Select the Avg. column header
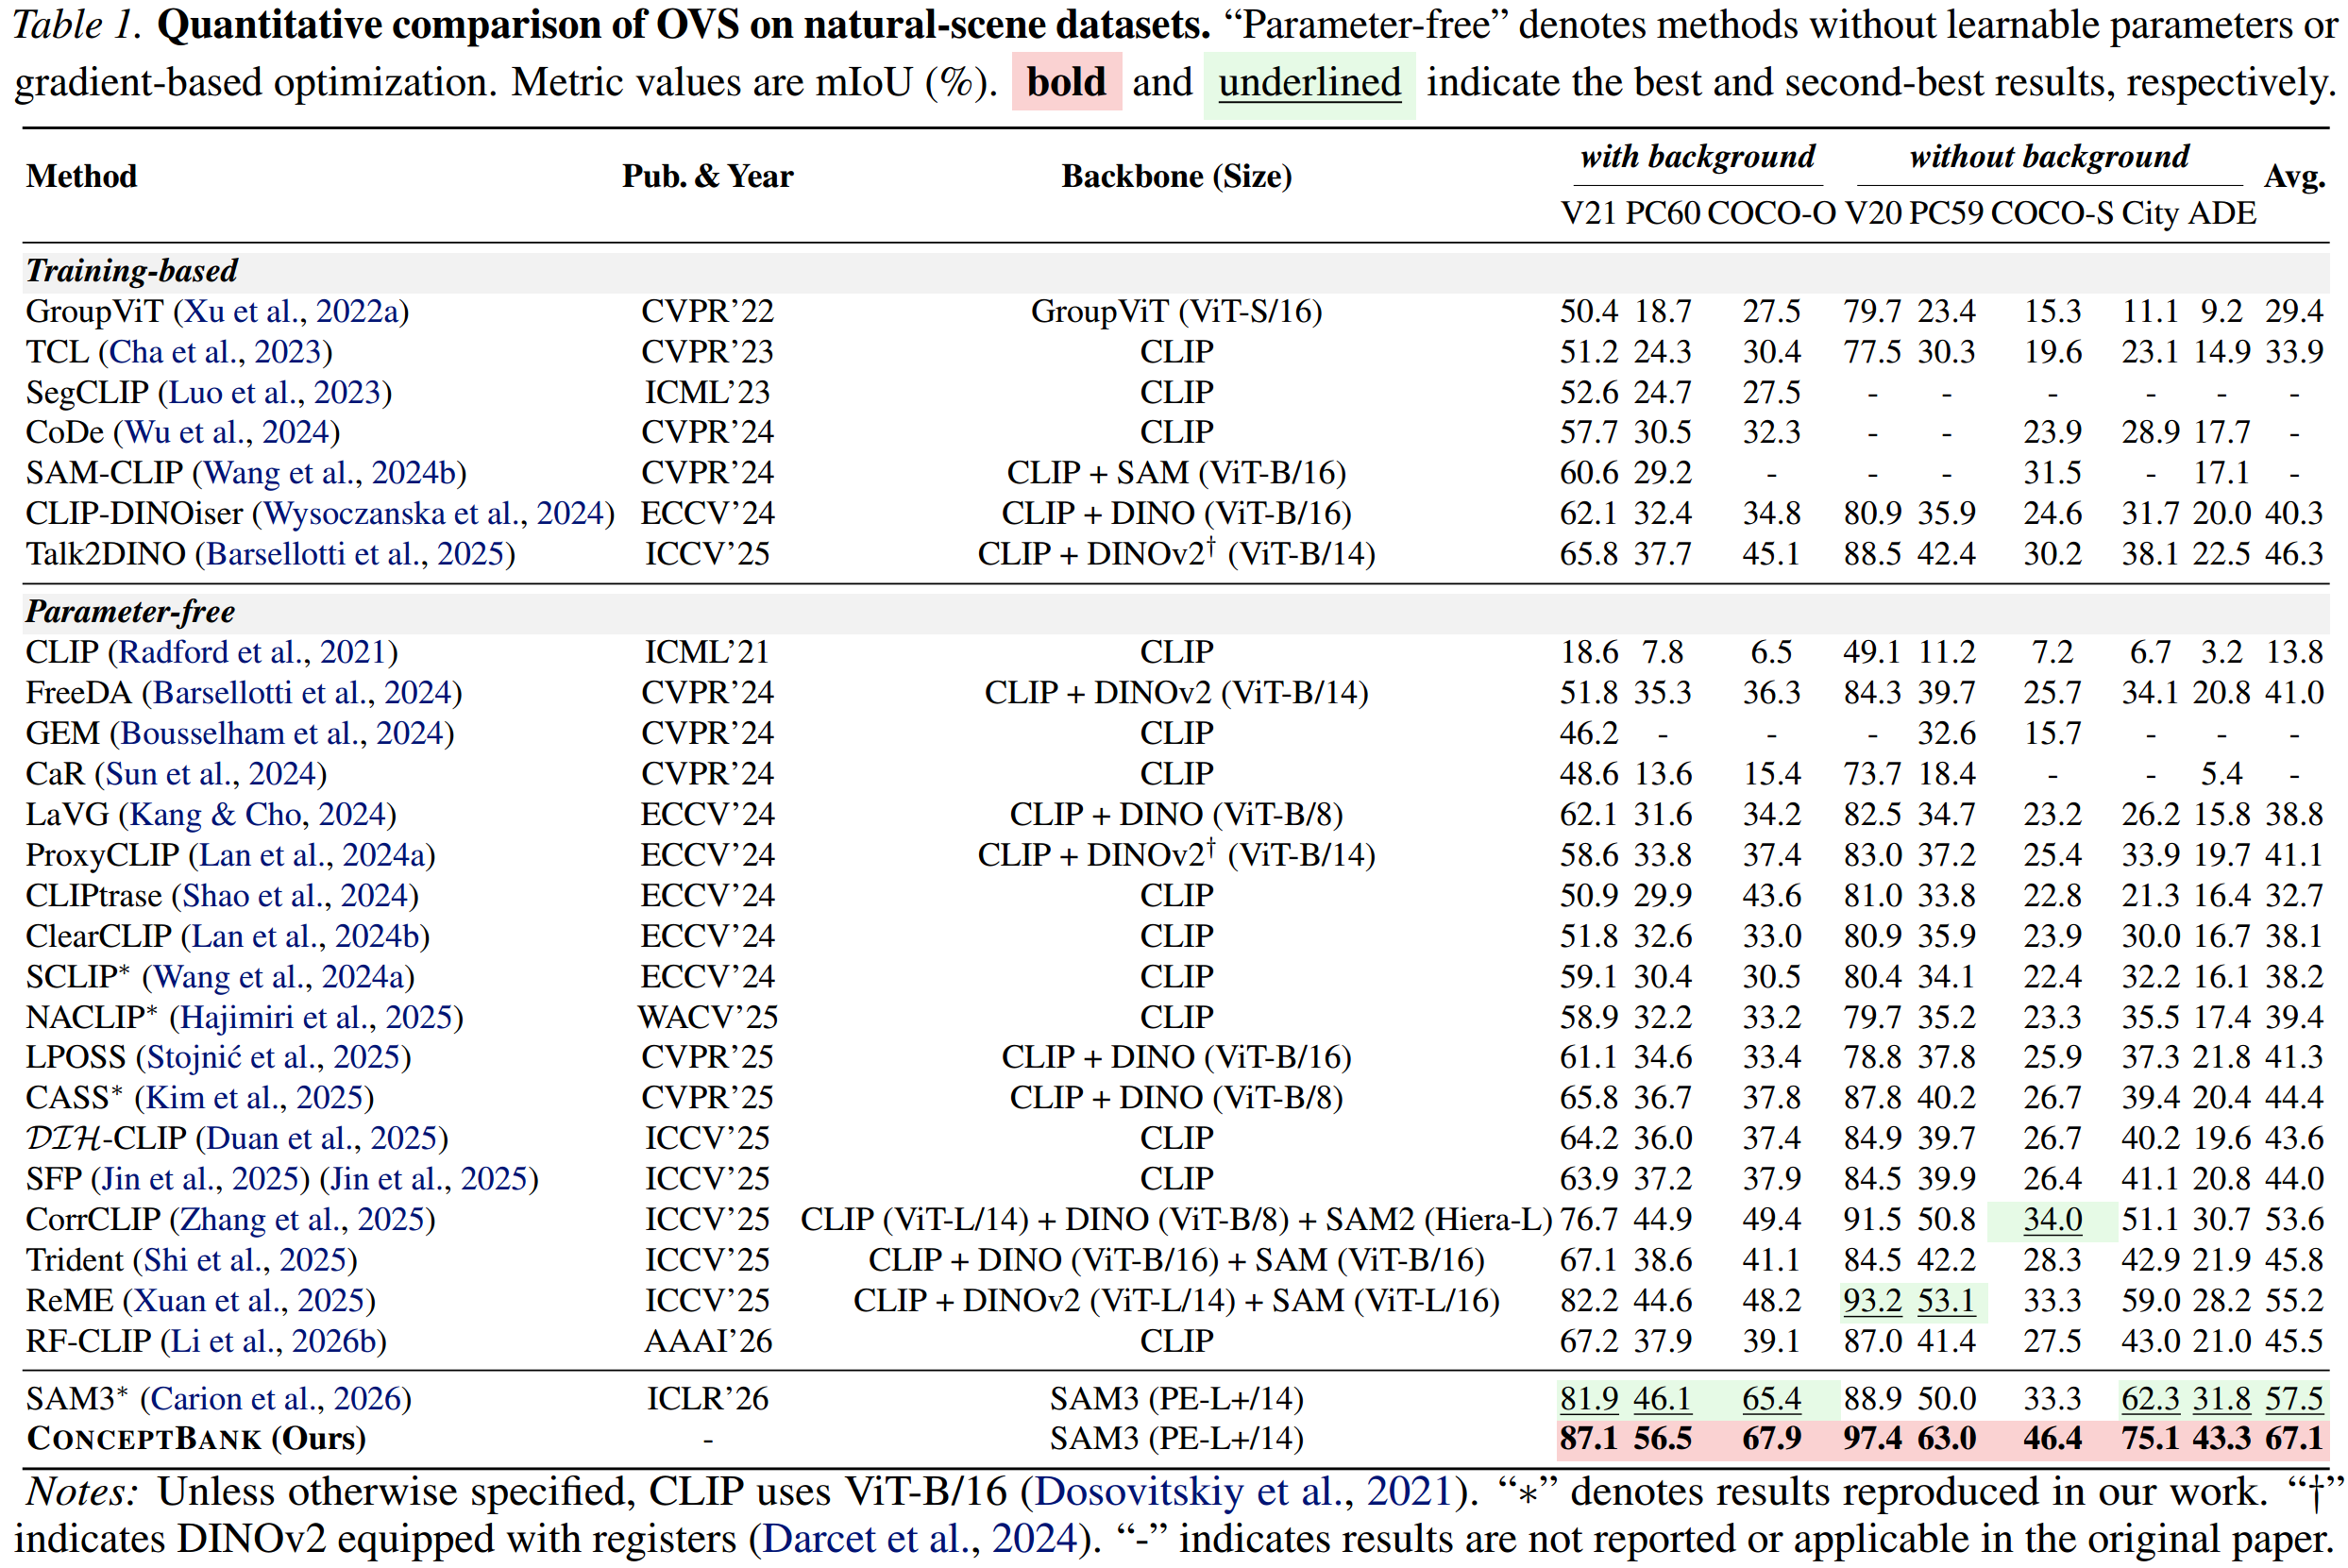Viewport: 2348px width, 1568px height. 2295,177
